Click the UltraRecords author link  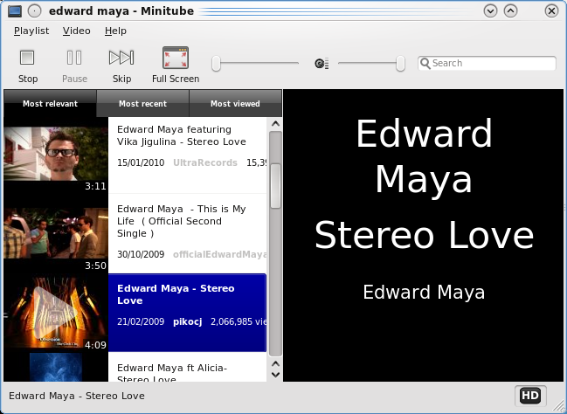click(x=205, y=162)
